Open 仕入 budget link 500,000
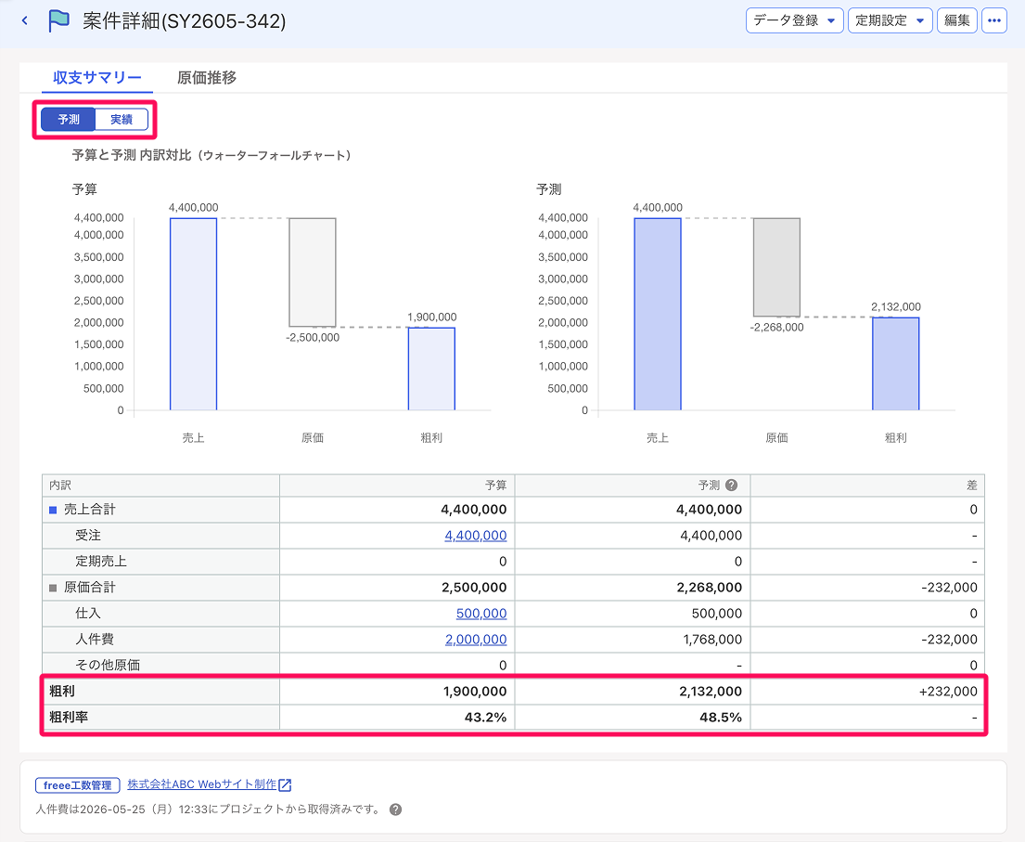 tap(481, 614)
